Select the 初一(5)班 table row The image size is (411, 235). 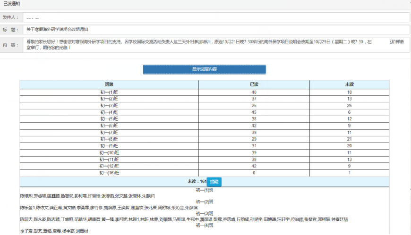205,119
